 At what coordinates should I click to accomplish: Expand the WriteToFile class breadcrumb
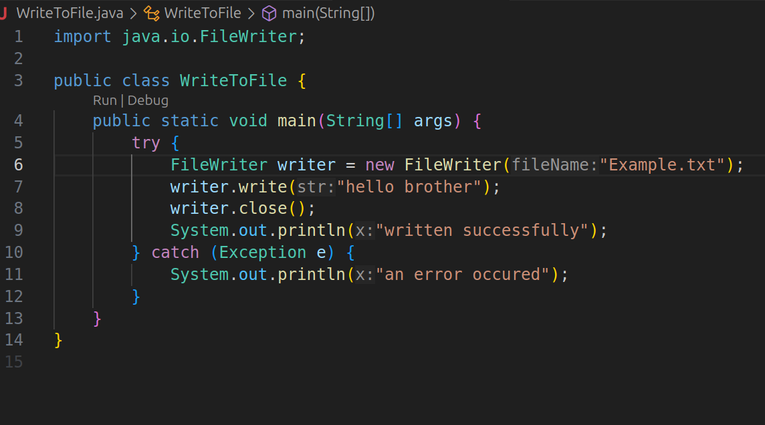point(202,13)
